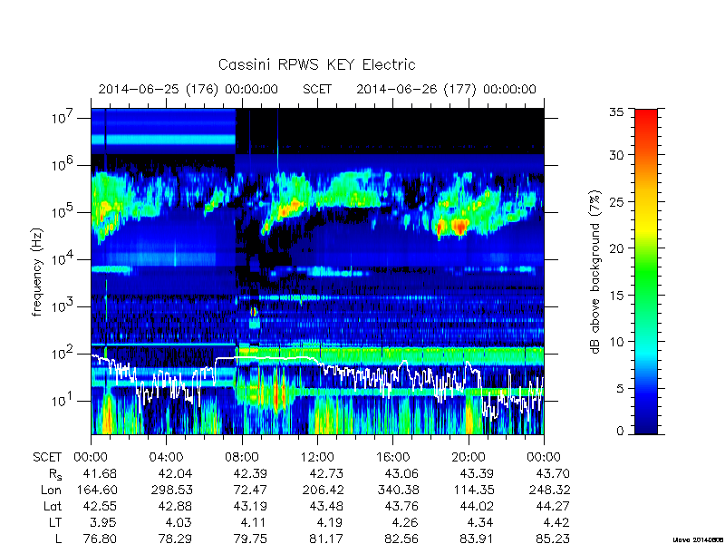Click the local time value '4.11'

pos(254,522)
